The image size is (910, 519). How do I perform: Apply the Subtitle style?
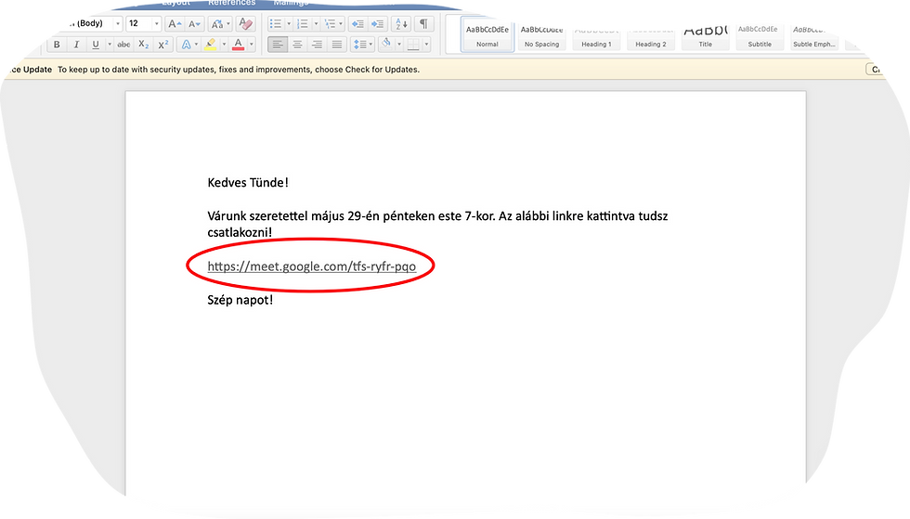pyautogui.click(x=760, y=35)
